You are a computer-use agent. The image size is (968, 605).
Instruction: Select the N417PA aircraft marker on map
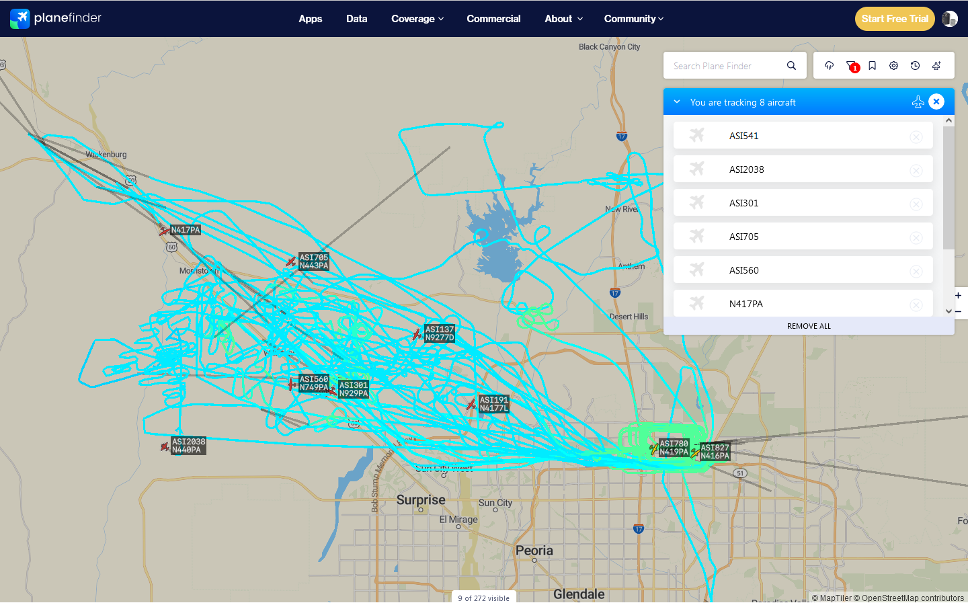[164, 231]
